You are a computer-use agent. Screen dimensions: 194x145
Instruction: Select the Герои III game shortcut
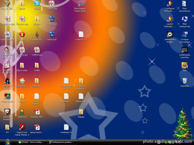[7, 81]
